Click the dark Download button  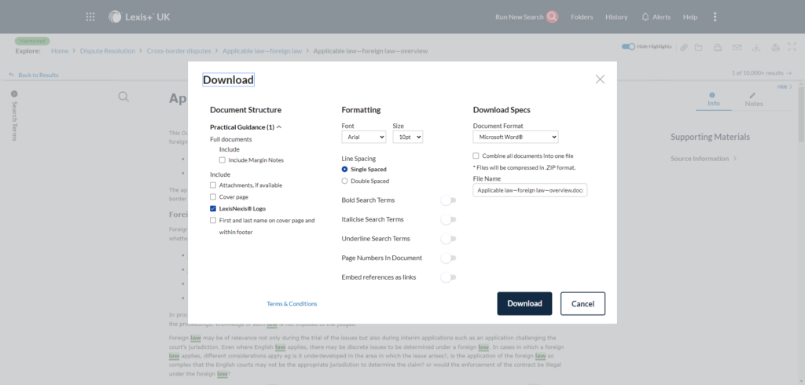pos(524,303)
